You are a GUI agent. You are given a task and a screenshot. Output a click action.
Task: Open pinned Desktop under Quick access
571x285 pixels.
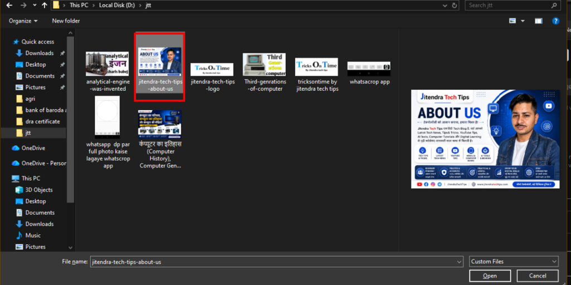click(x=35, y=65)
